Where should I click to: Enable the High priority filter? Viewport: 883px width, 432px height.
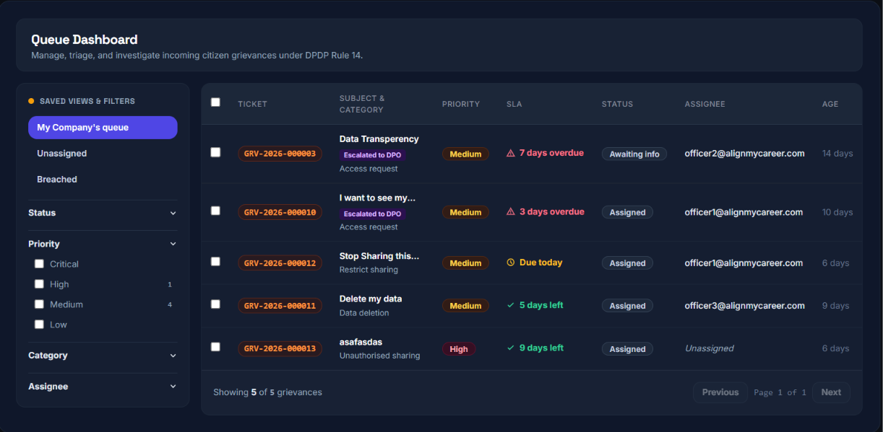[x=39, y=284]
